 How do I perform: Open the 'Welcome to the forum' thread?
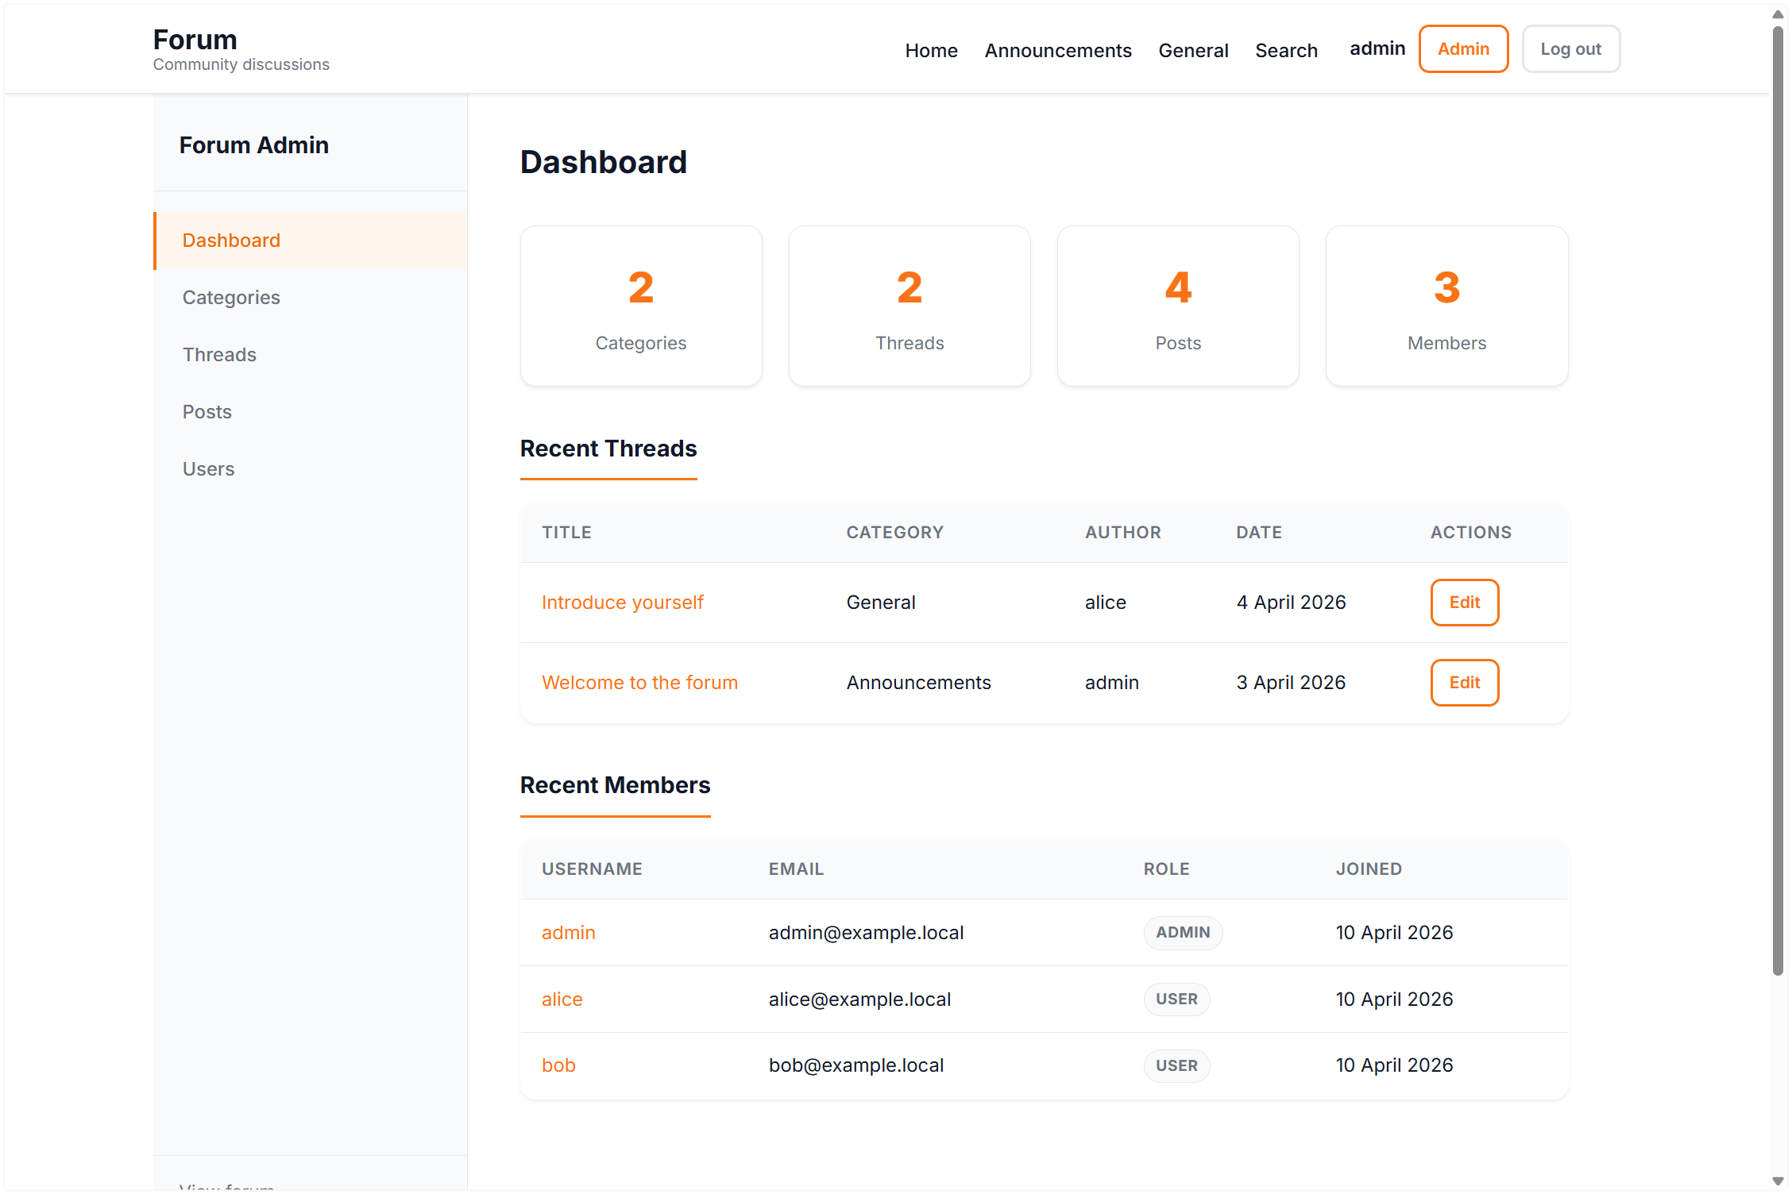639,682
